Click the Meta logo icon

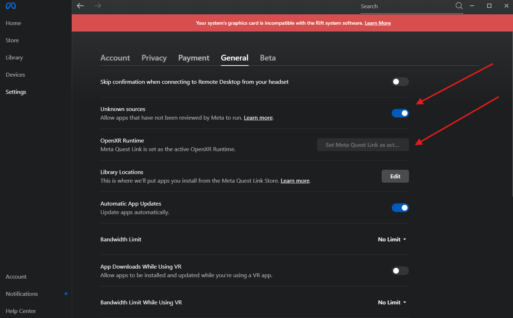11,6
